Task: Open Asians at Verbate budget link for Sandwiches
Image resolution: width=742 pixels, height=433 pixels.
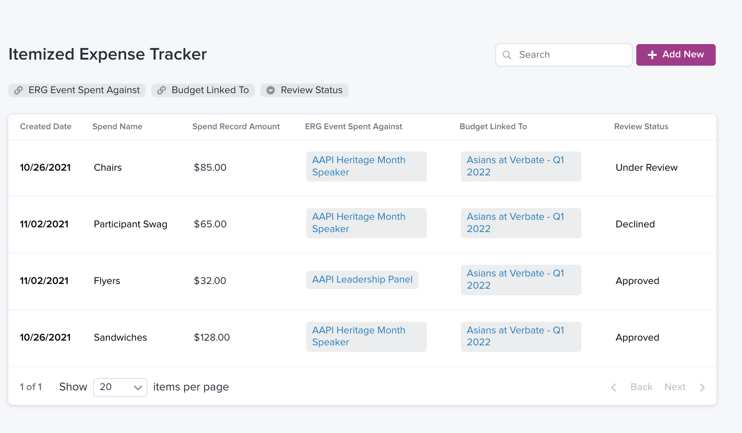Action: click(515, 336)
